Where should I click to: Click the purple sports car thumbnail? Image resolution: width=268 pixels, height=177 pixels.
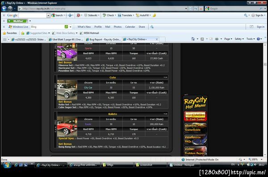point(67,52)
